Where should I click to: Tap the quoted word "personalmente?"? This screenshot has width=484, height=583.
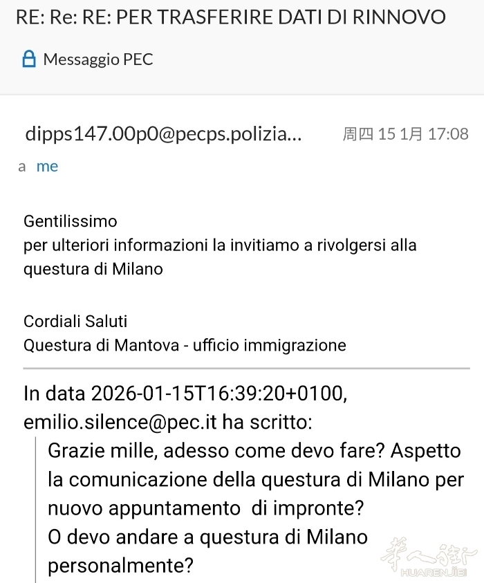pyautogui.click(x=120, y=566)
